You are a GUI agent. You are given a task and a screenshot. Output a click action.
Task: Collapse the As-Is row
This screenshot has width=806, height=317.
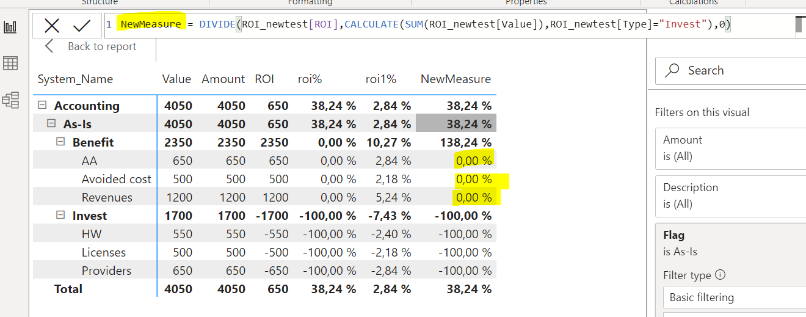51,123
